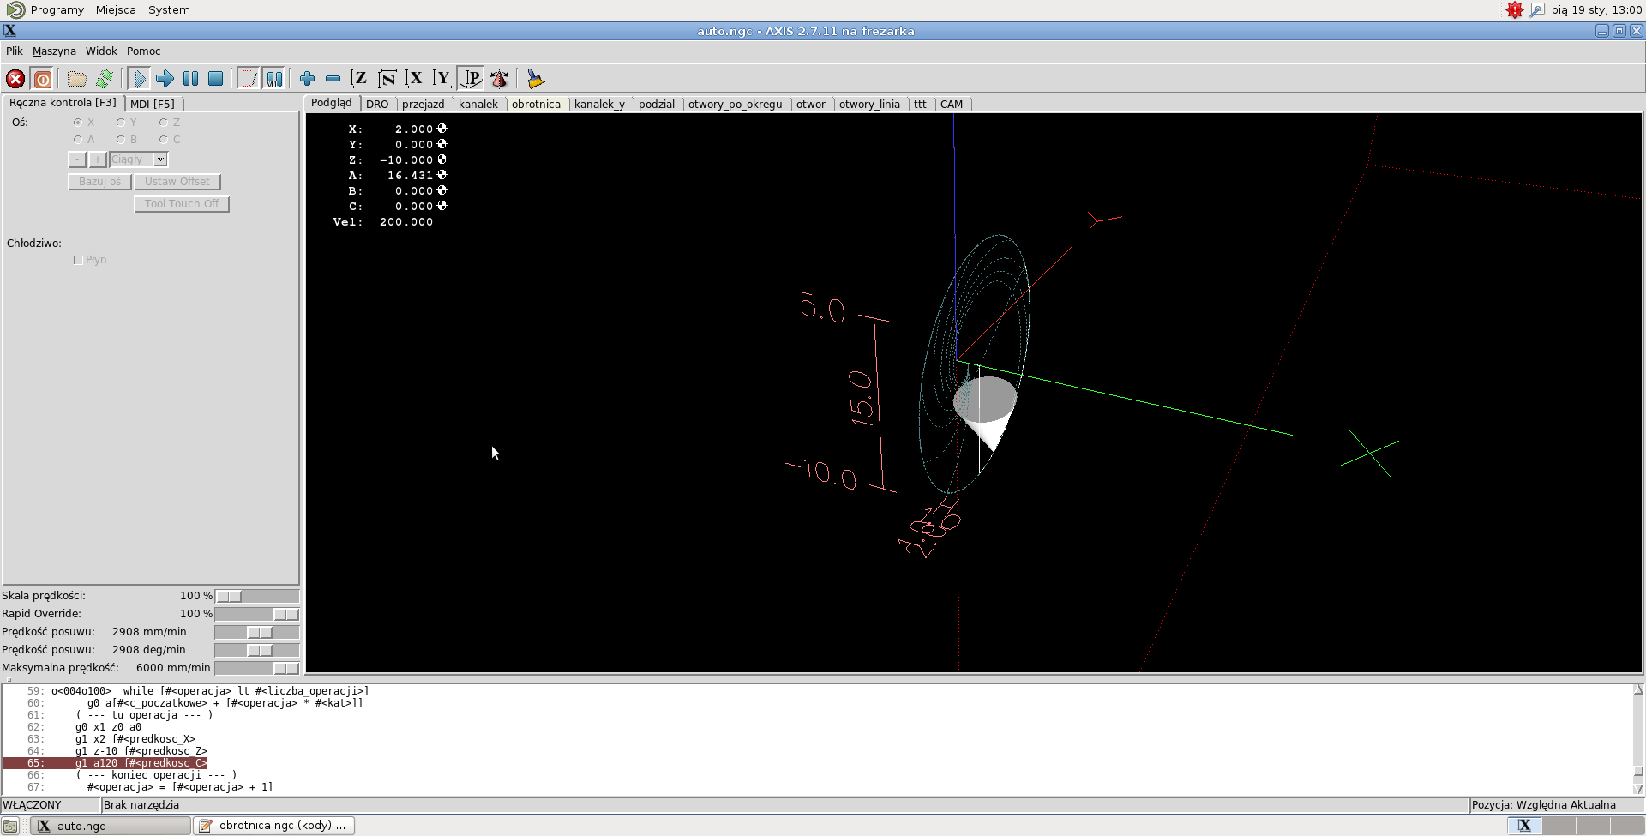Adjust Skala prędkości slider

(x=256, y=596)
